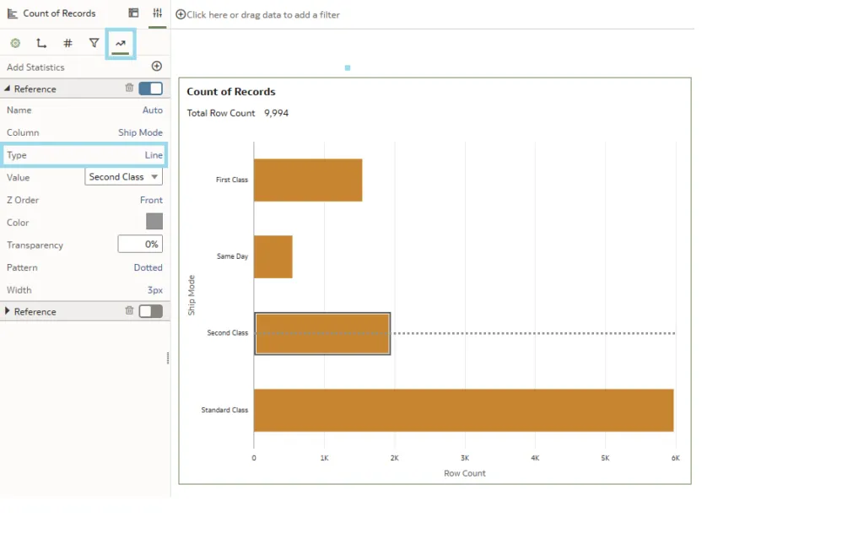Open the General properties gear tab
The image size is (864, 549).
click(15, 43)
